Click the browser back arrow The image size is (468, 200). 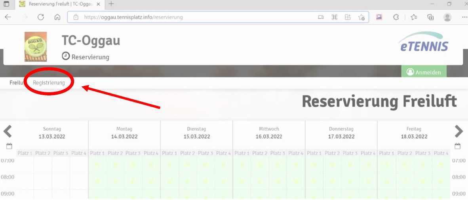(x=8, y=17)
